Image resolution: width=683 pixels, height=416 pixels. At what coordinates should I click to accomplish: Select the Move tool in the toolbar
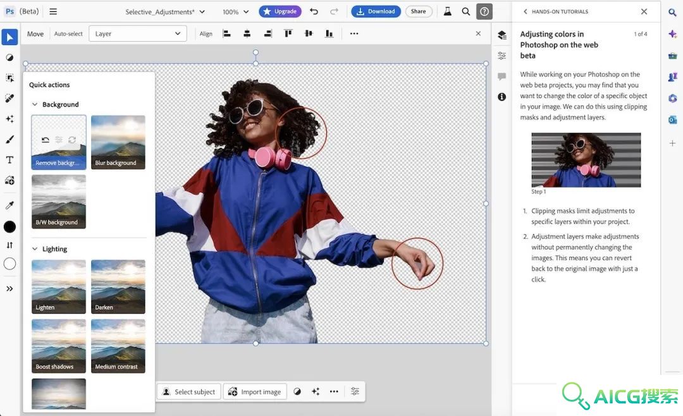[9, 37]
